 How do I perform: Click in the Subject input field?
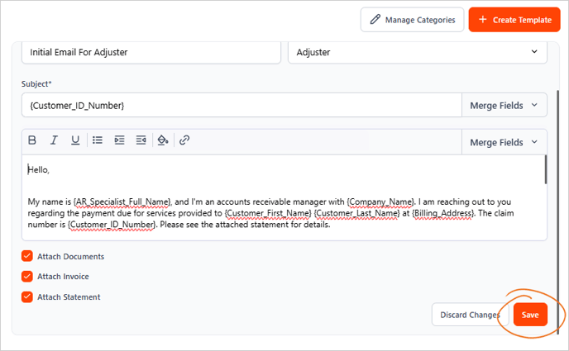pyautogui.click(x=241, y=105)
